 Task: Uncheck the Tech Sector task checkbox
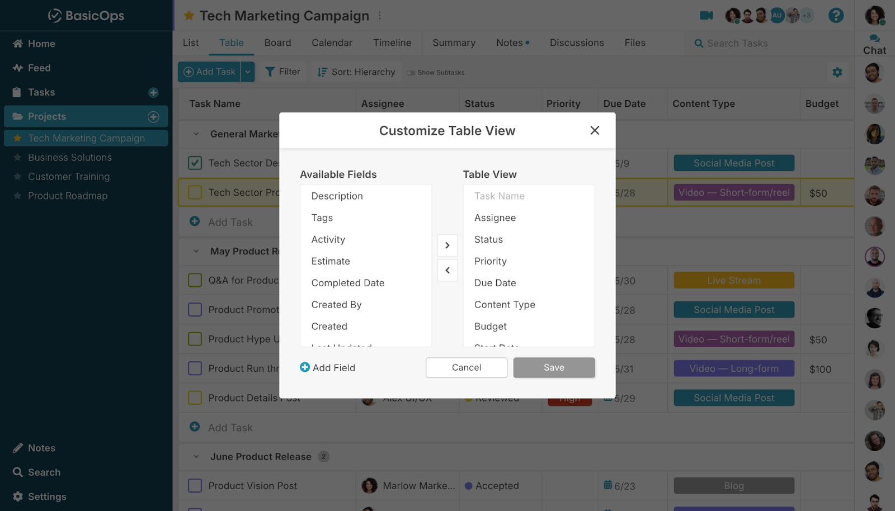(195, 163)
